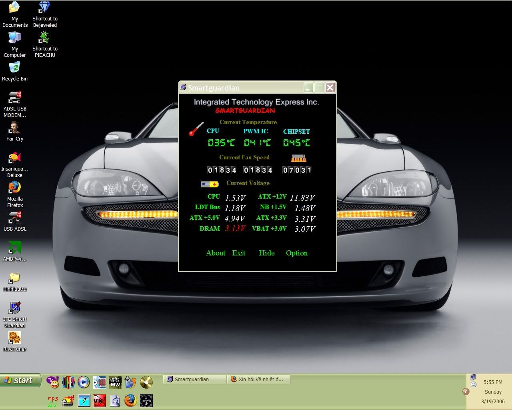Viewport: 512px width, 410px height.
Task: Click the VBAT +3.0V value 3.07V
Action: [x=305, y=229]
